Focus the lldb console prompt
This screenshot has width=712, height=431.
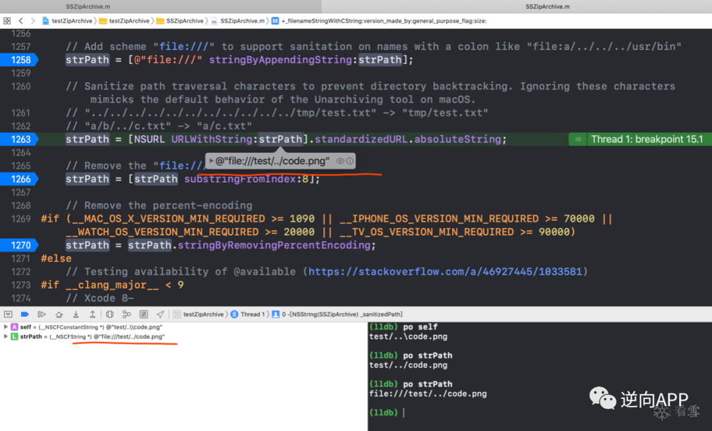[403, 413]
